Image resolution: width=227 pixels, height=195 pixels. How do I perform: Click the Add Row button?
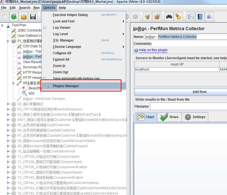(x=181, y=92)
